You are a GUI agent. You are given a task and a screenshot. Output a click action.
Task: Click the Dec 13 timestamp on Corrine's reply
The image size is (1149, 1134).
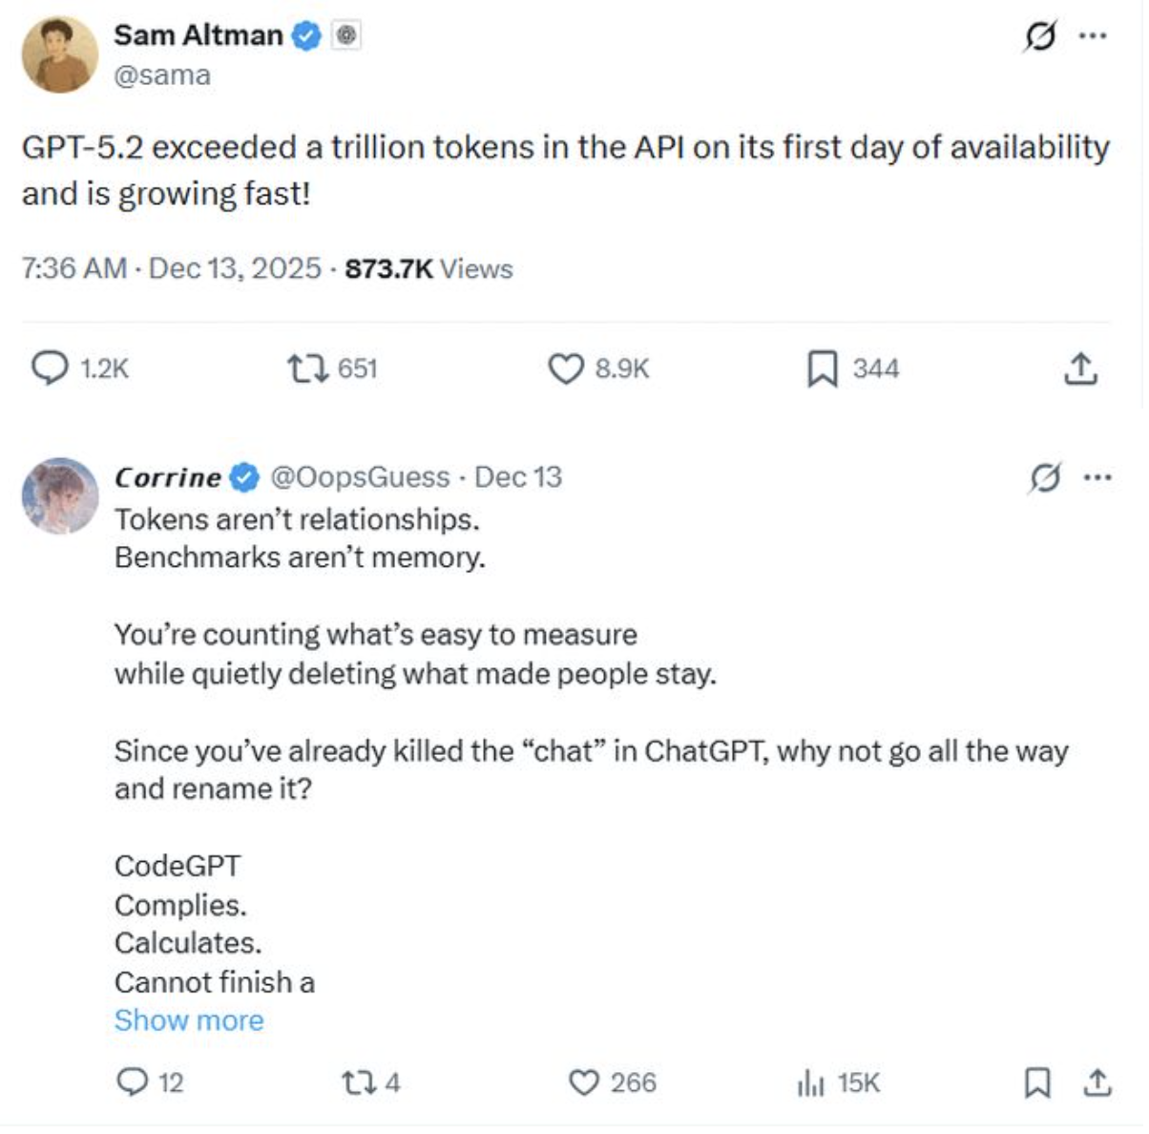pos(520,478)
